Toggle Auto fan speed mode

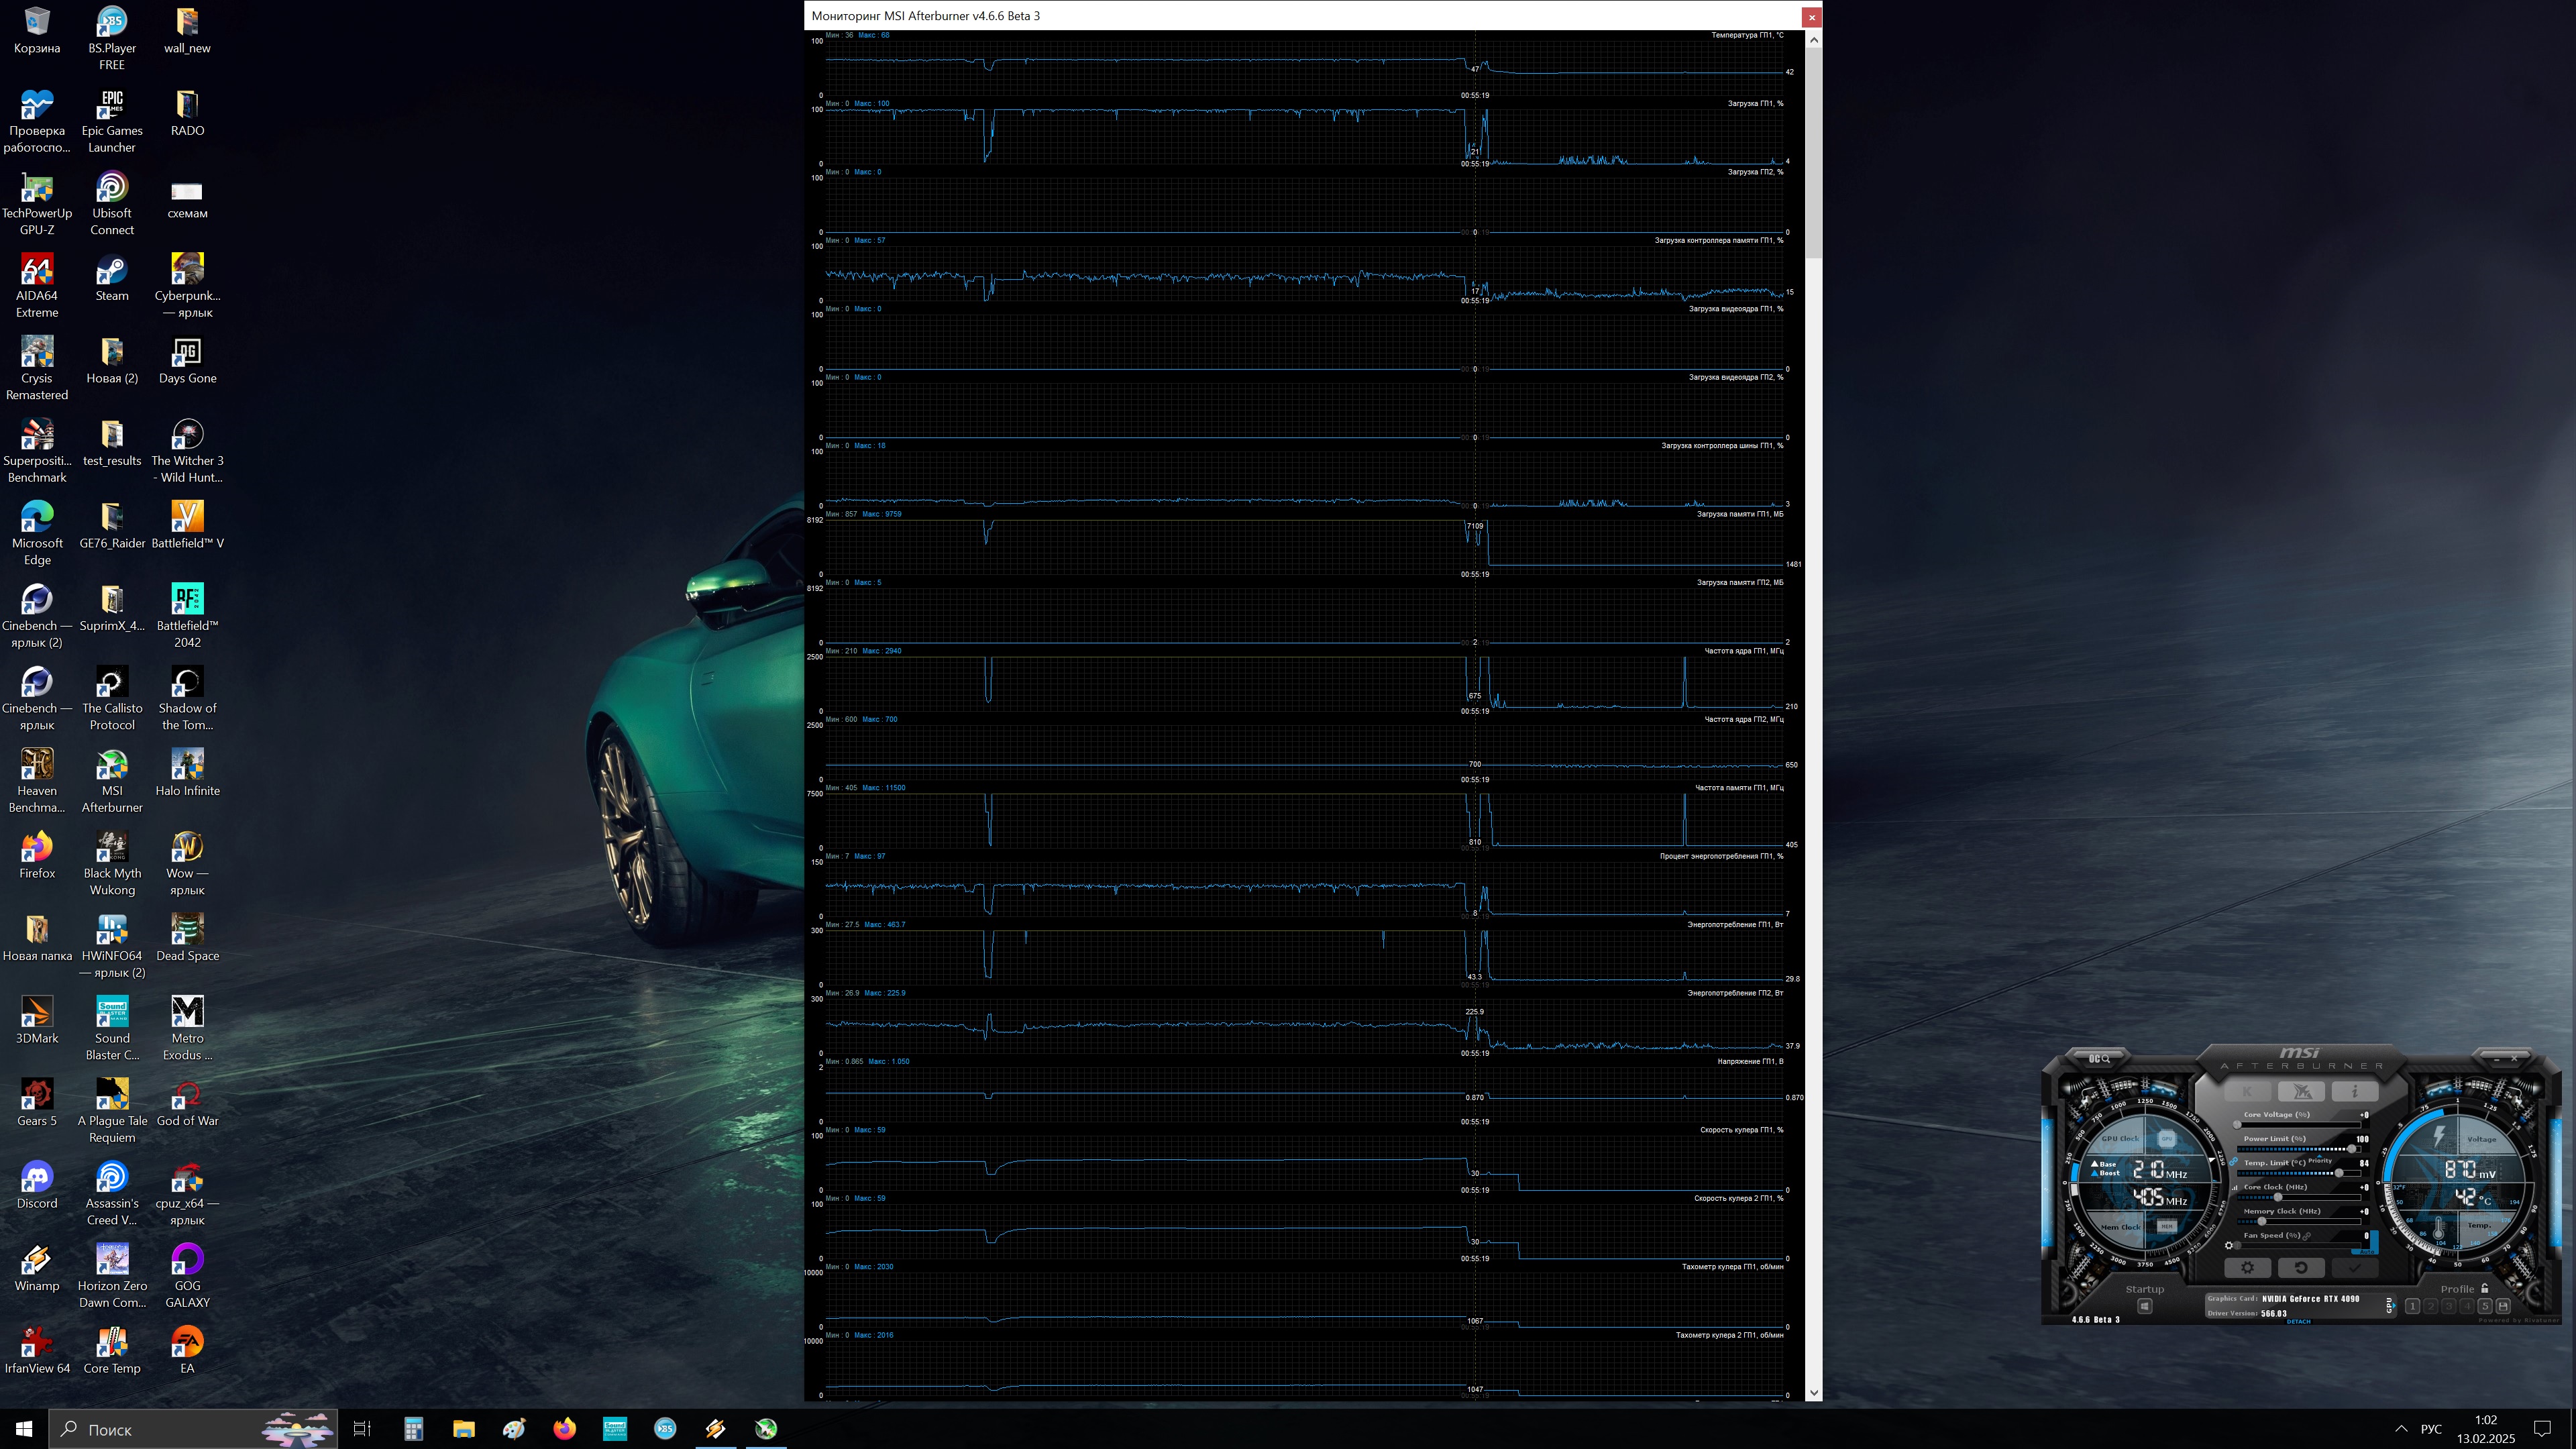click(2367, 1251)
